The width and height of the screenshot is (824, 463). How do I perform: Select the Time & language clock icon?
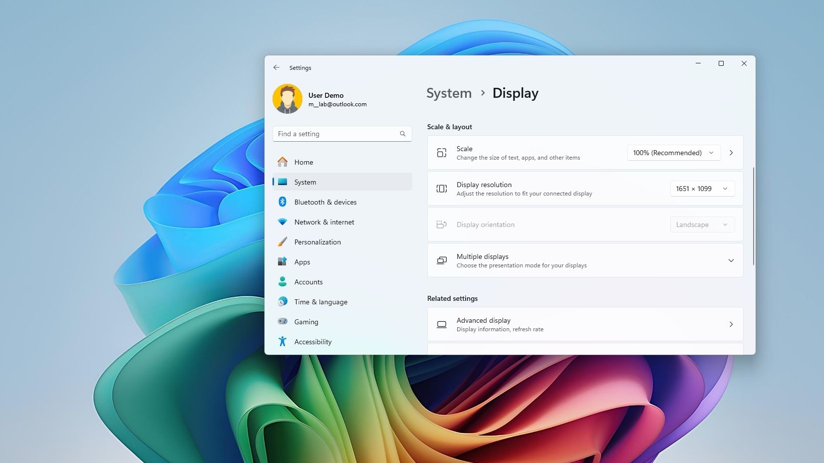[282, 301]
